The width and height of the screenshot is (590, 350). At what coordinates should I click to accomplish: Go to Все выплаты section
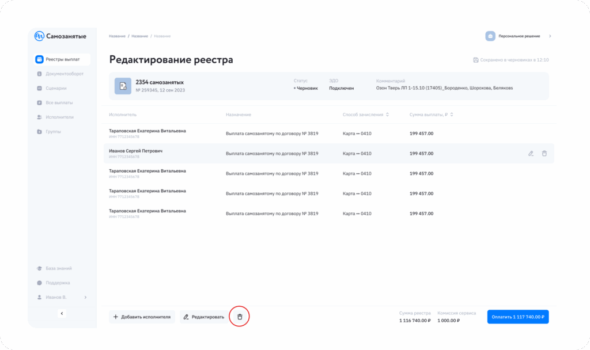tap(59, 102)
